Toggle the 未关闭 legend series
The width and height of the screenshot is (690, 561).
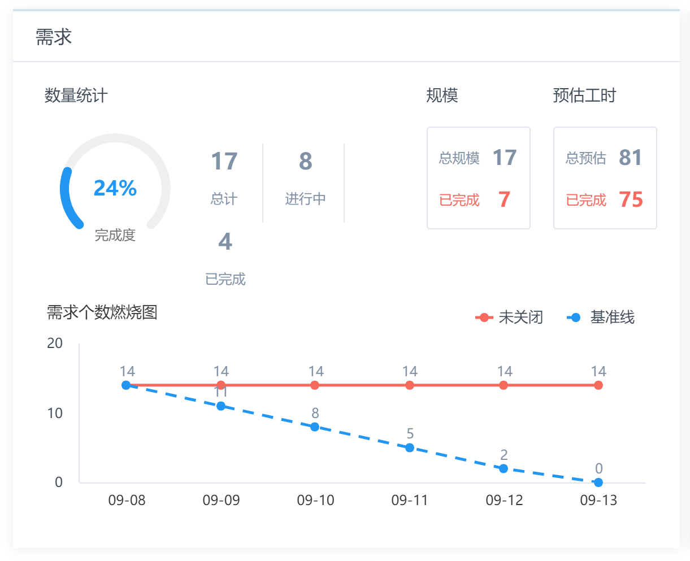coord(509,318)
